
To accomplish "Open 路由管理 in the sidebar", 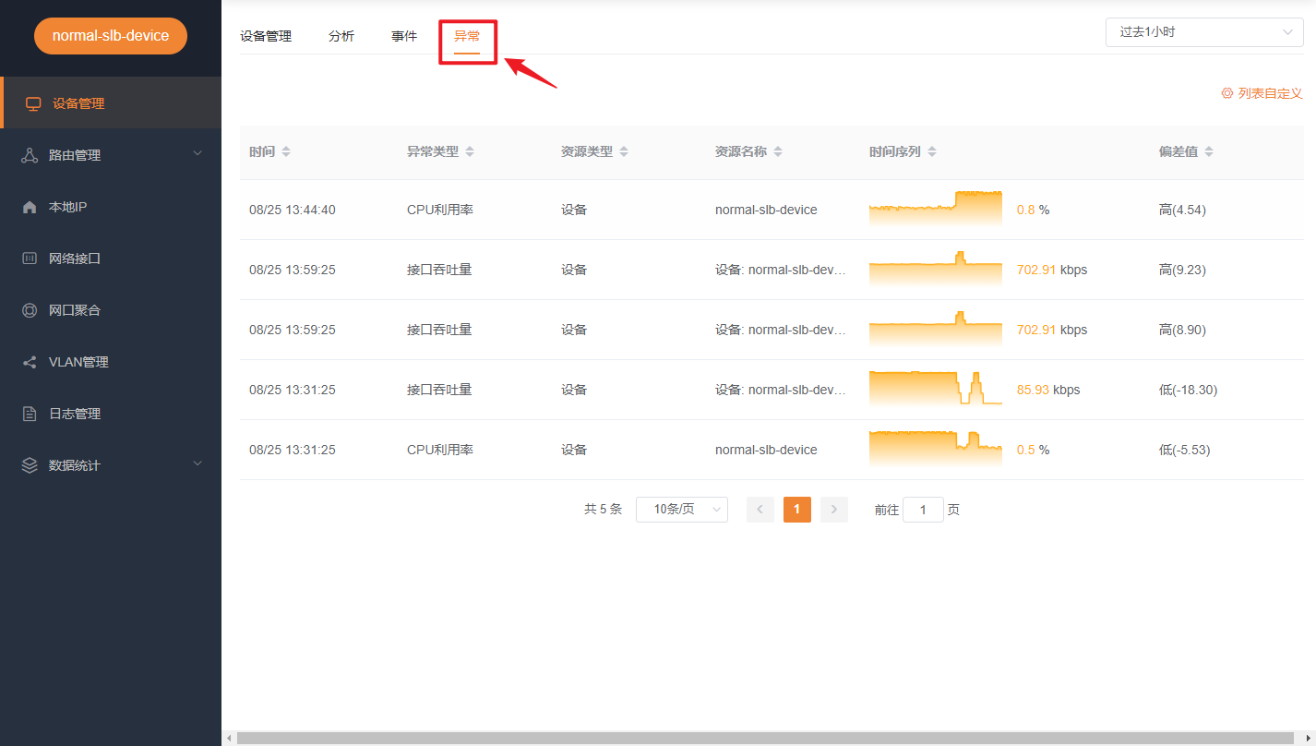I will pyautogui.click(x=69, y=154).
